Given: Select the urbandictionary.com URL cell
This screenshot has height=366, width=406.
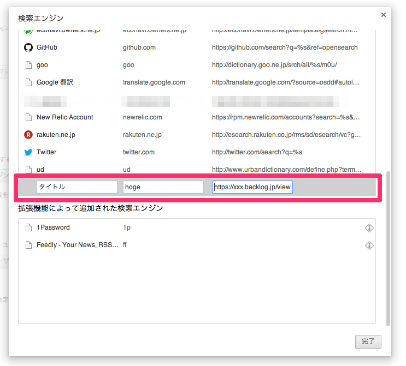Looking at the screenshot, I should point(287,170).
